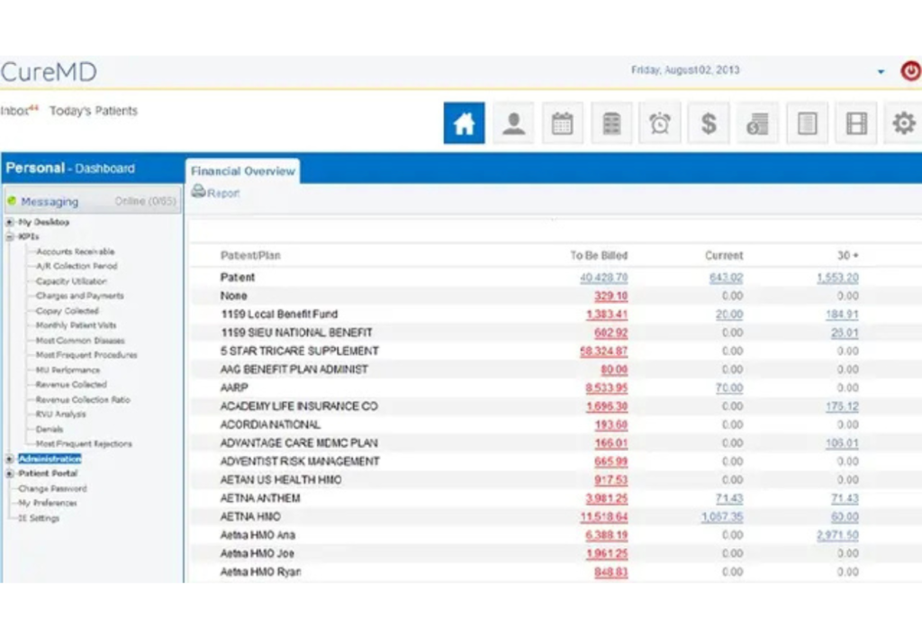922x639 pixels.
Task: Click the 30+ column header
Action: [848, 255]
